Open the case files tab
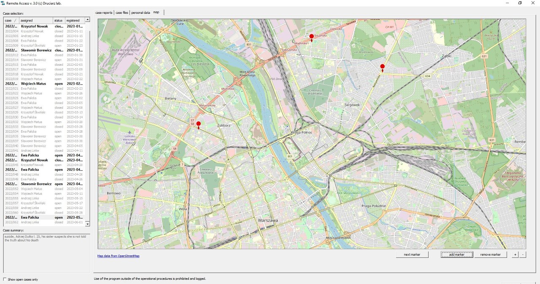540x284 pixels. [122, 13]
